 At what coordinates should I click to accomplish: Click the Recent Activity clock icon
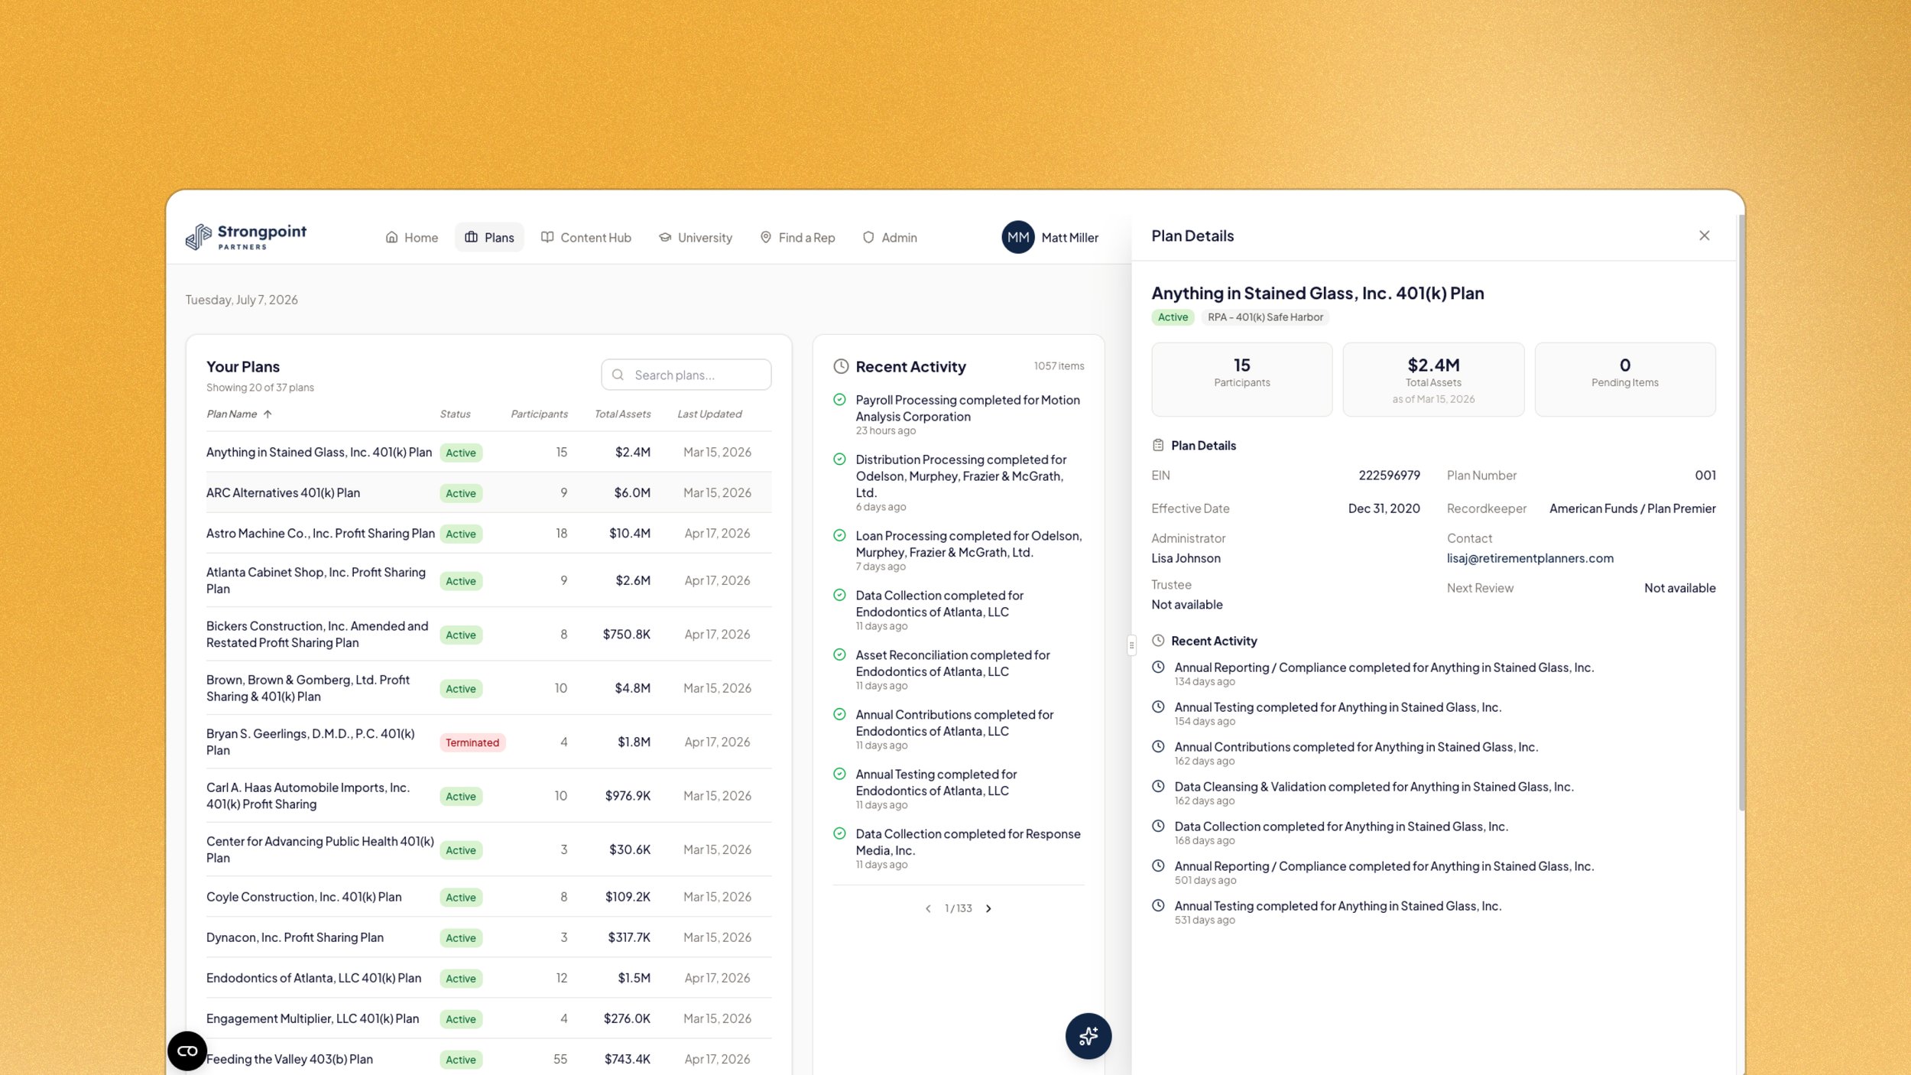point(841,366)
